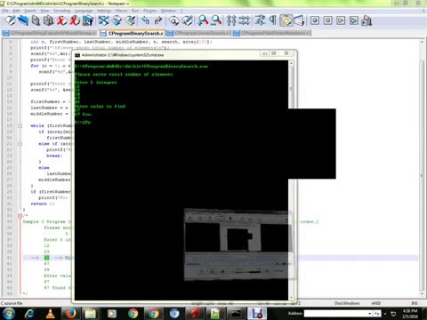Switch to CProgramBinarySearch.c tab

(132, 33)
